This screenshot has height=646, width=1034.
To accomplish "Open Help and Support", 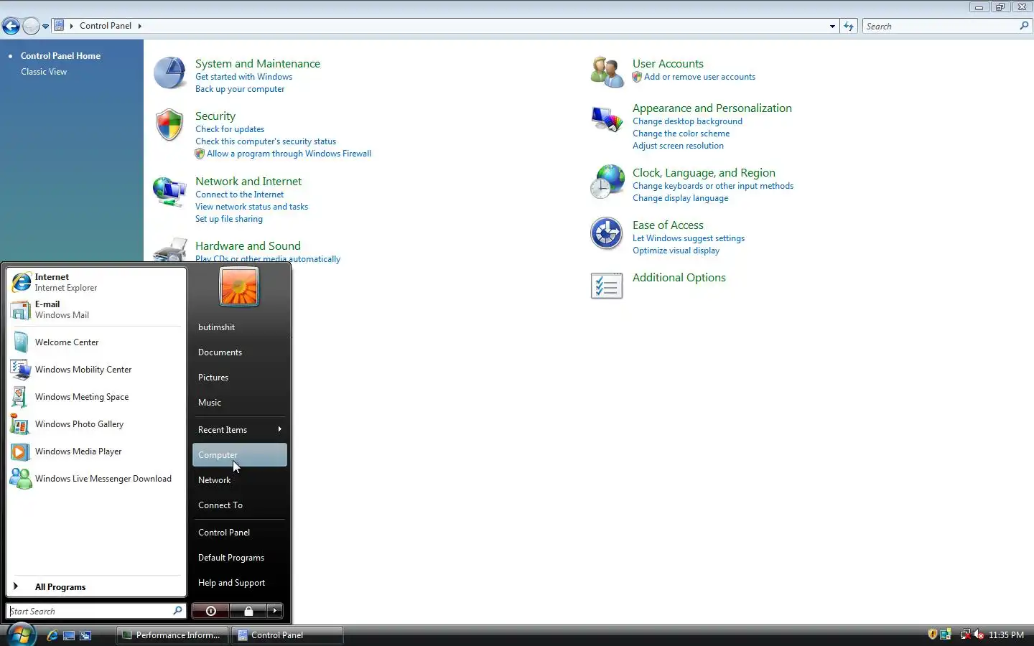I will 239,583.
